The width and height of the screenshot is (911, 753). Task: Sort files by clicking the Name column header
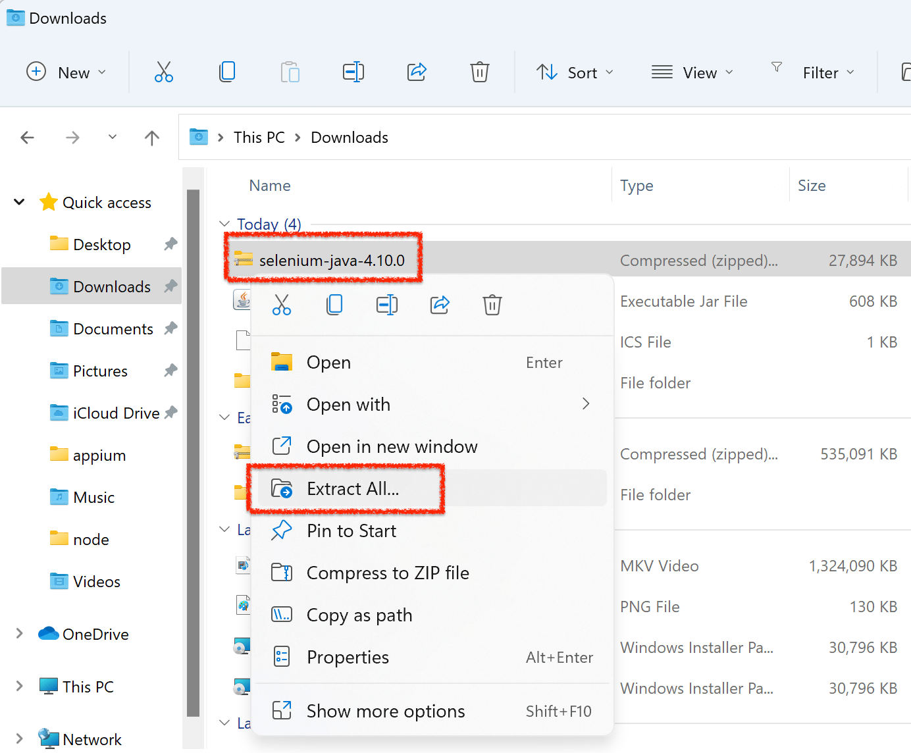point(269,185)
